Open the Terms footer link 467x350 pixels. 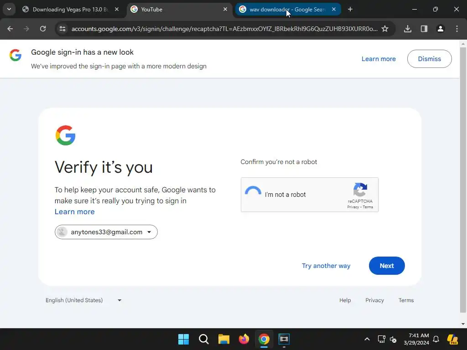406,300
